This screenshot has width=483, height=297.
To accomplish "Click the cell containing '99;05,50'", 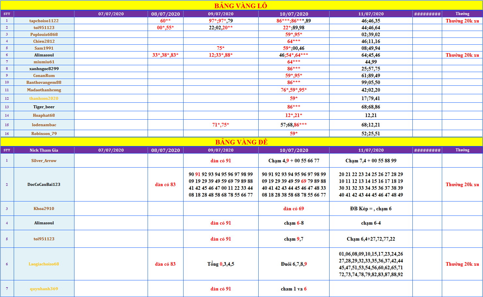I will click(371, 82).
